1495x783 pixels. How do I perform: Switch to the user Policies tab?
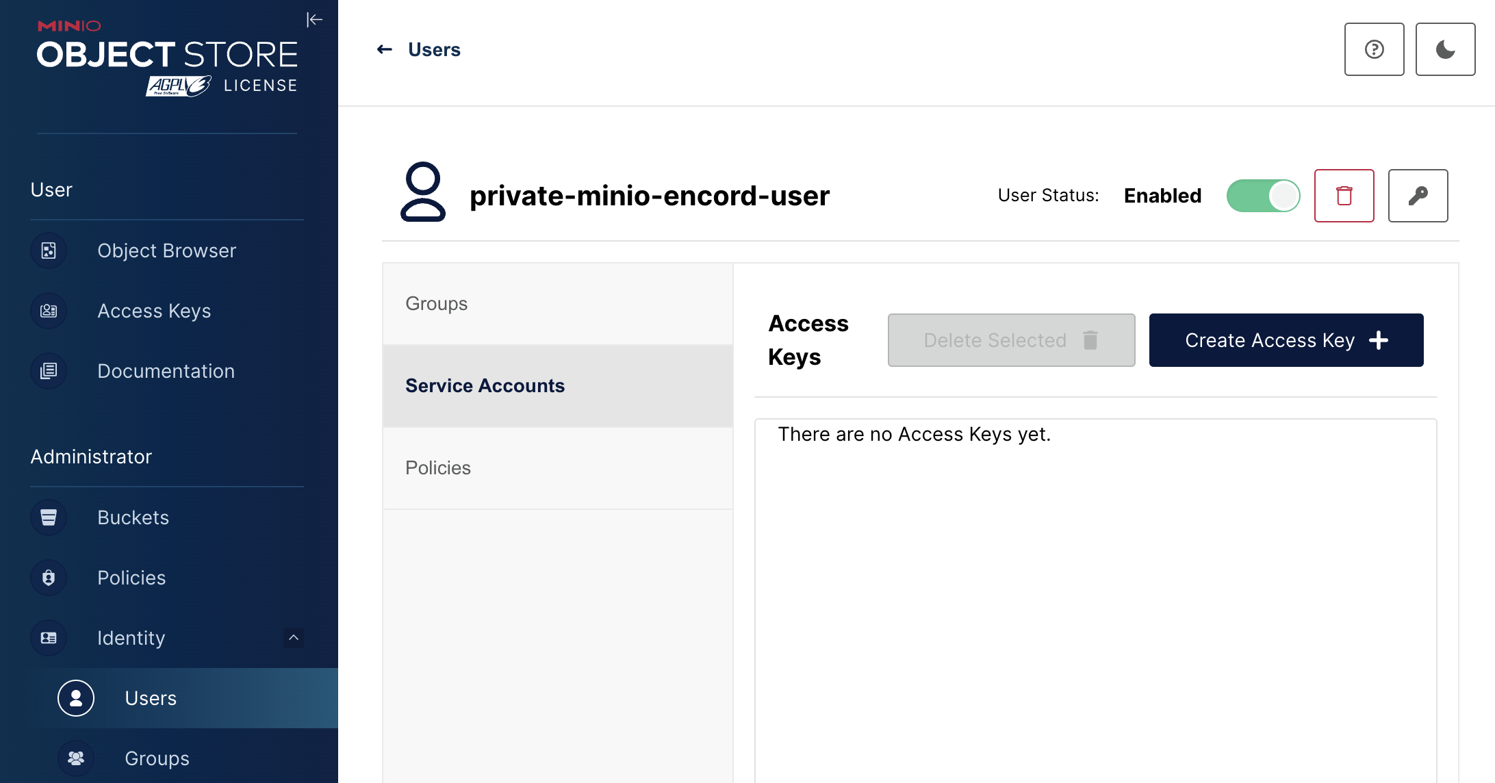[x=558, y=468]
